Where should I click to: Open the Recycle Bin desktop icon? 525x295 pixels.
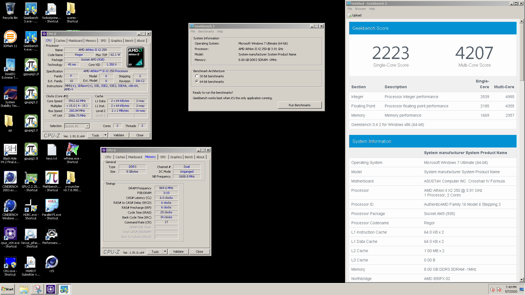tap(10, 11)
